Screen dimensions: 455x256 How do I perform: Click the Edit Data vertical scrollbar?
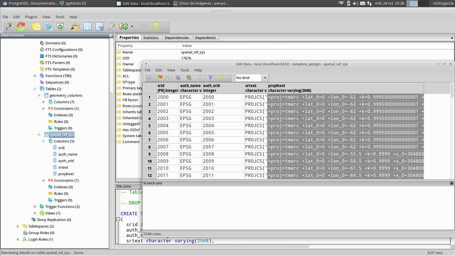click(x=452, y=131)
